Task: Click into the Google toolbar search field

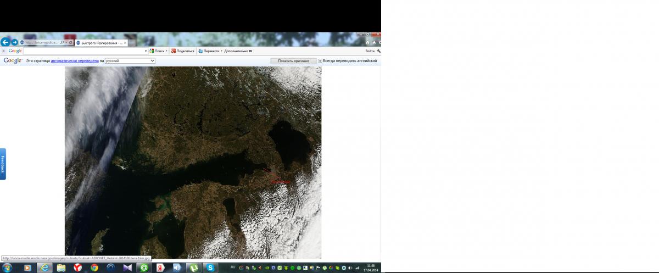Action: [x=82, y=51]
